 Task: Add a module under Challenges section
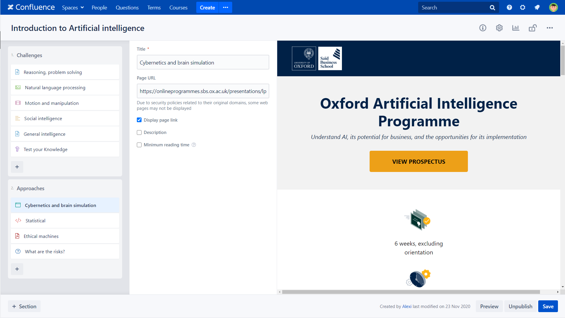(17, 167)
